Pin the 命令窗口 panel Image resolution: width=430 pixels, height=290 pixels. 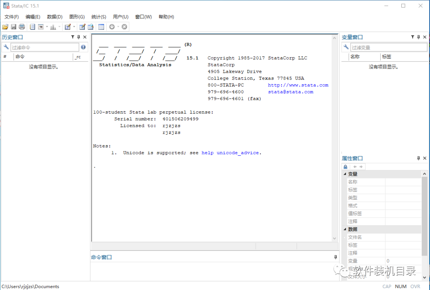(335, 257)
